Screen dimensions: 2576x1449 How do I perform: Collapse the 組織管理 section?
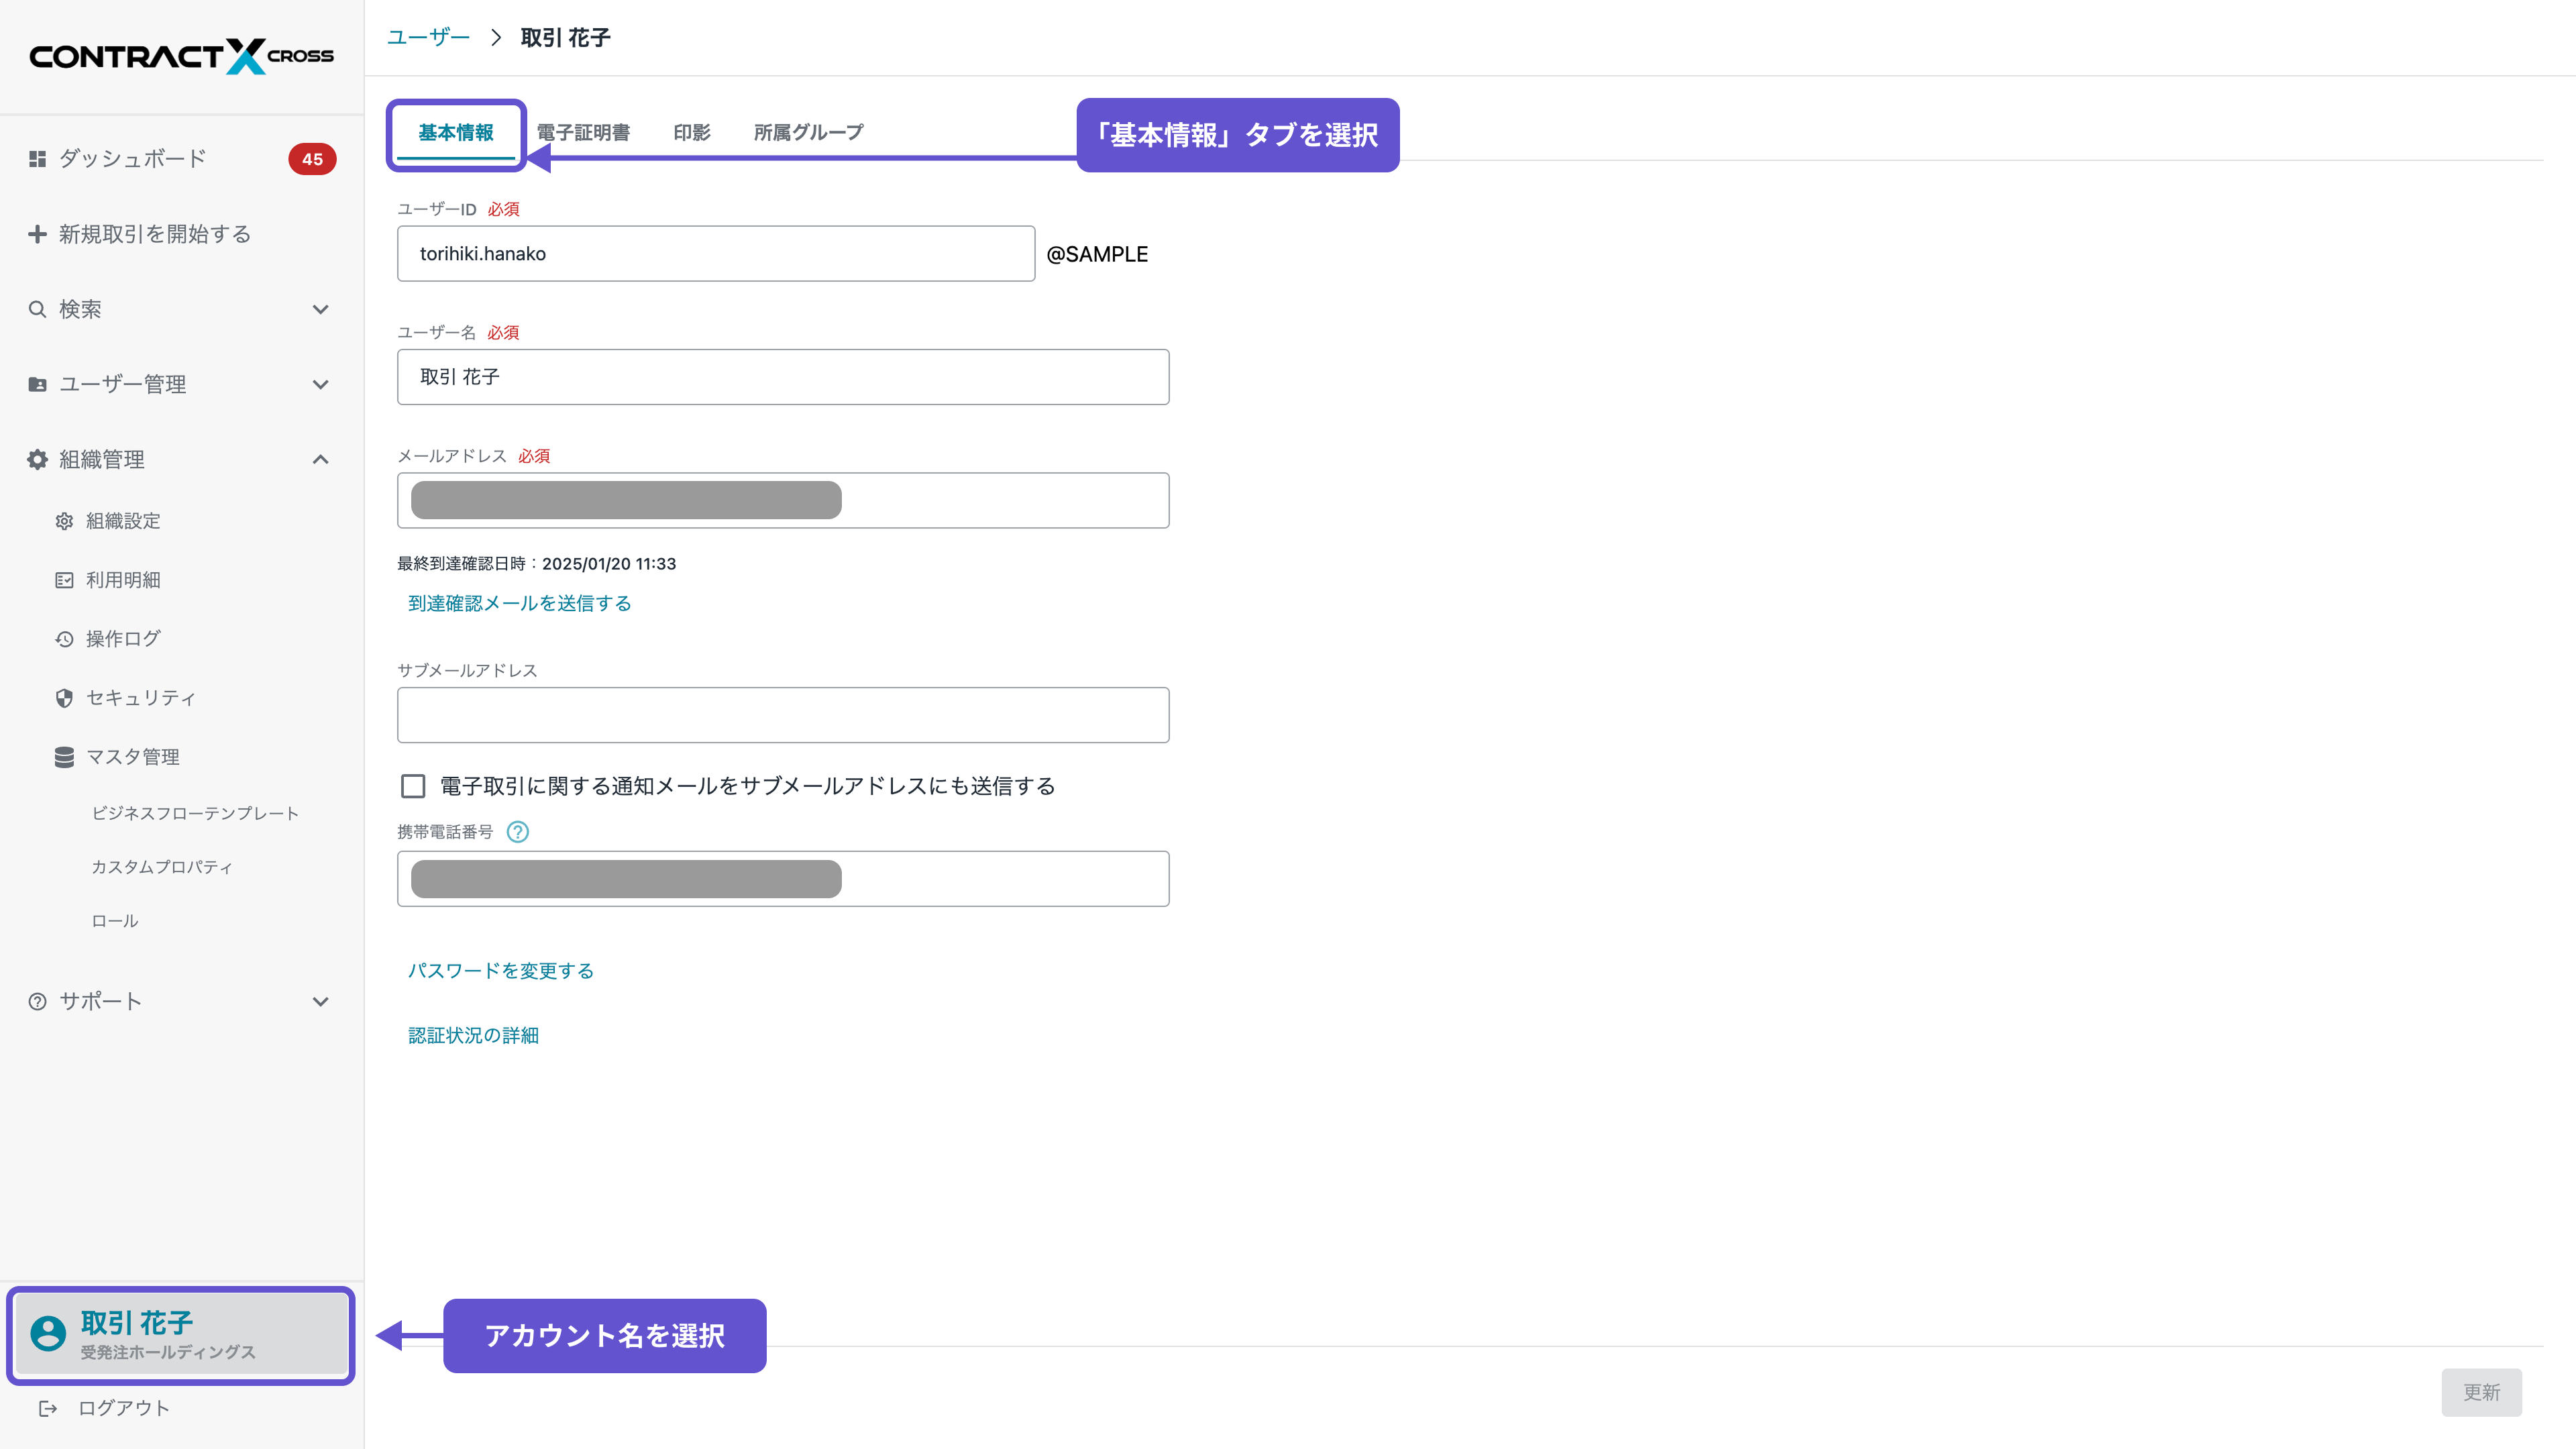pyautogui.click(x=320, y=459)
